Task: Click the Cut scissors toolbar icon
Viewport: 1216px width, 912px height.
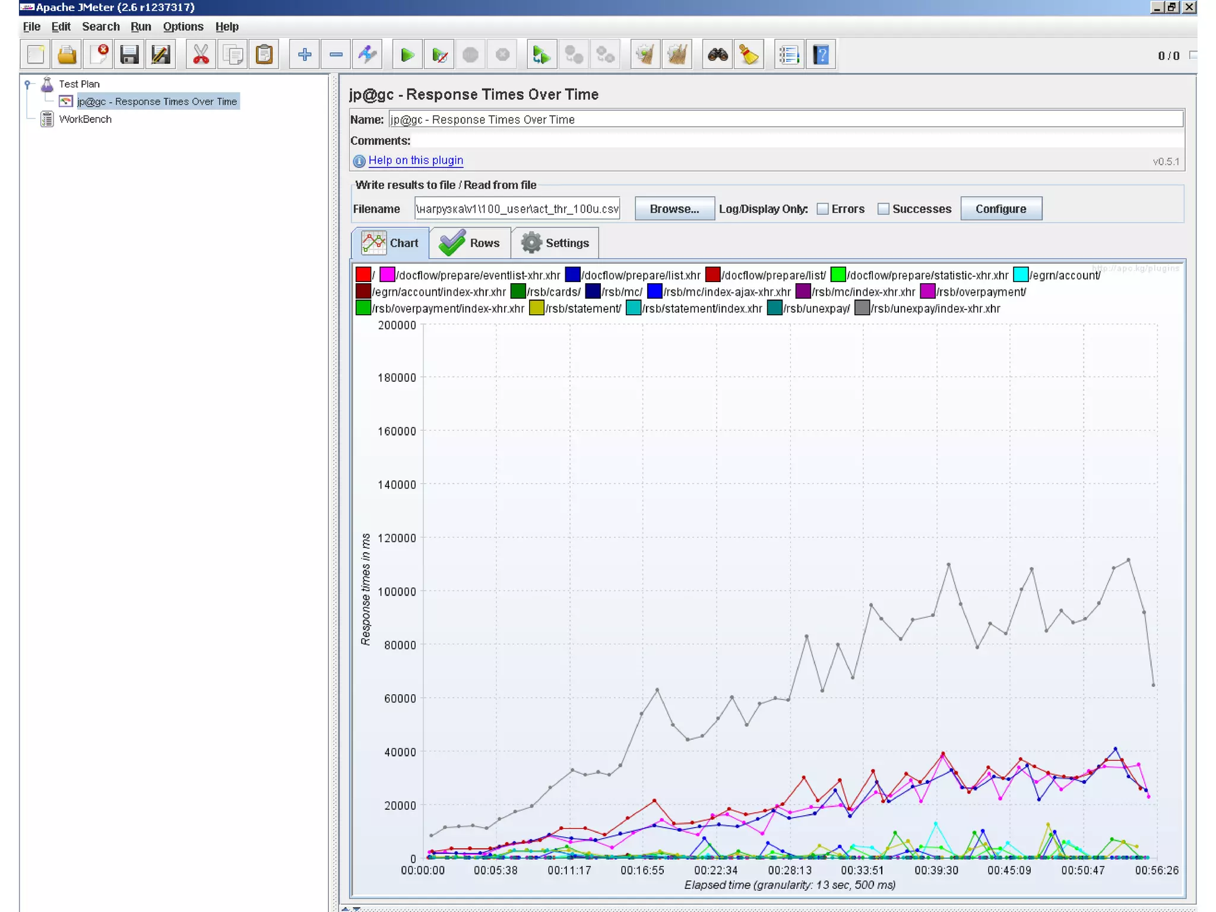Action: pyautogui.click(x=201, y=55)
